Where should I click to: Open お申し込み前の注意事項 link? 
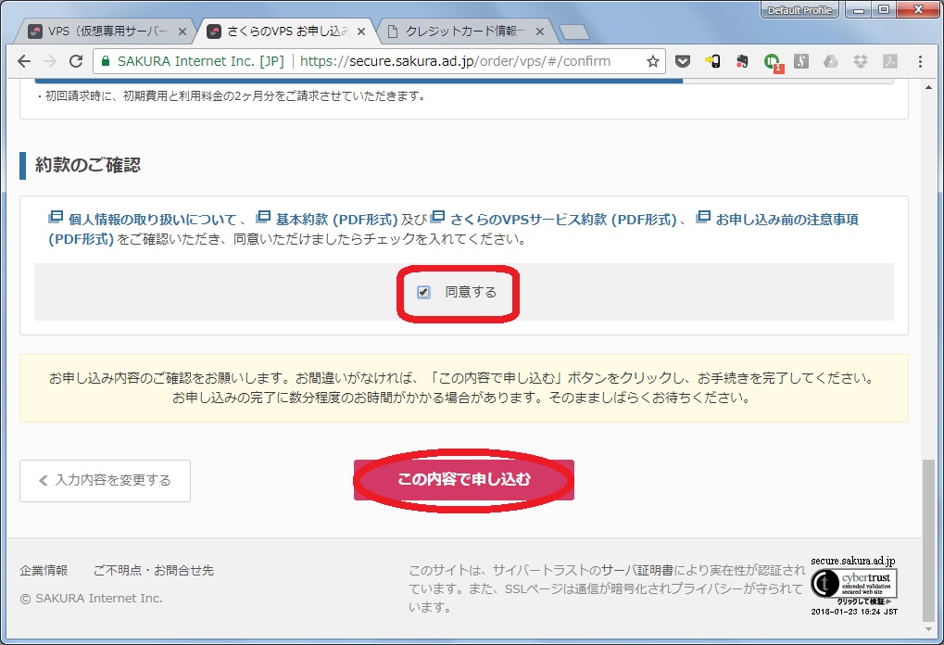pos(787,220)
